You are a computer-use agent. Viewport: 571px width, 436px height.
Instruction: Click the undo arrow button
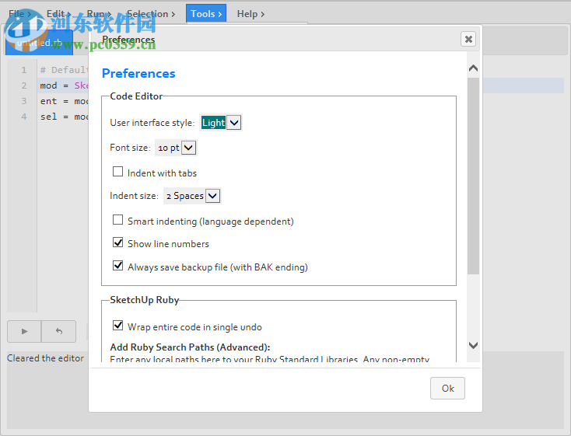[x=59, y=331]
